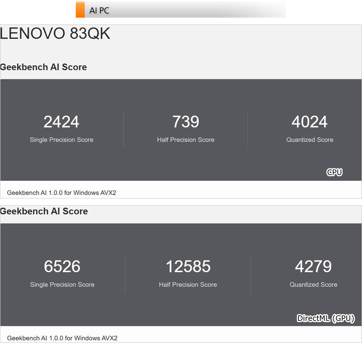
Task: Click Single Precision Score label under 2424
Action: pyautogui.click(x=61, y=140)
